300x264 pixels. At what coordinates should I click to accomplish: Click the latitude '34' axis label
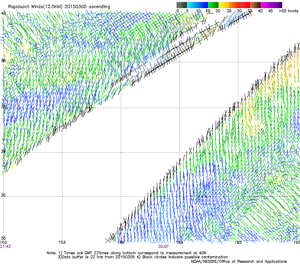[x=3, y=151]
